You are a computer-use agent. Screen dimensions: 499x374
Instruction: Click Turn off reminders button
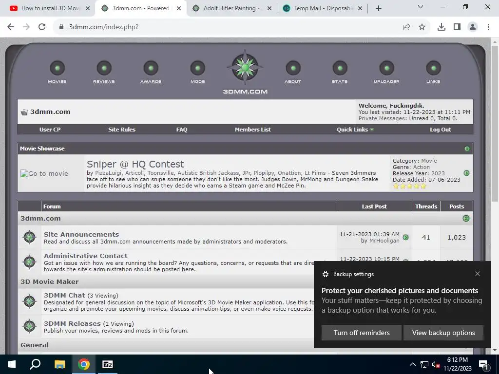pyautogui.click(x=362, y=333)
